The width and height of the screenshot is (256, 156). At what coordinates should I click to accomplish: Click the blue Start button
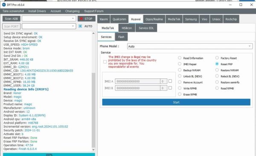tap(176, 102)
